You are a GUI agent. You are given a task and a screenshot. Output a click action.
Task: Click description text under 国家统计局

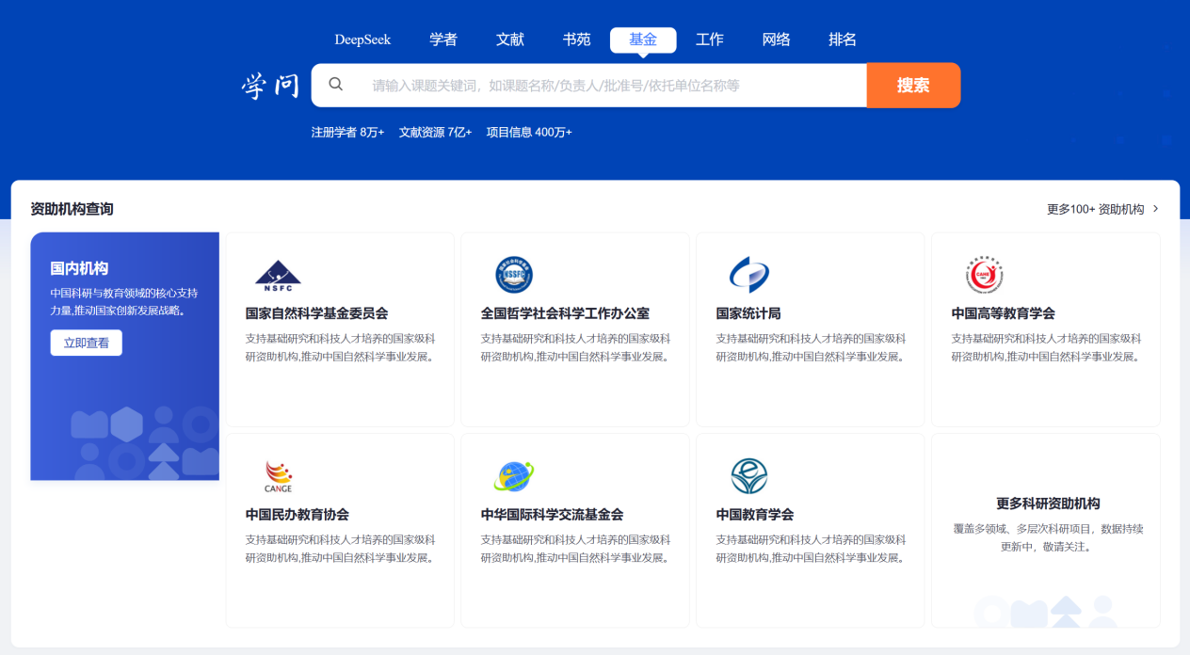(x=812, y=347)
